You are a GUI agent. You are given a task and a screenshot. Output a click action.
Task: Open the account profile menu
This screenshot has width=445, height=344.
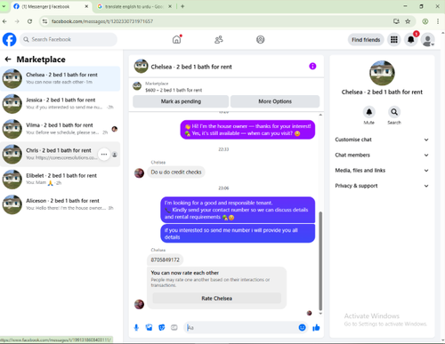[x=428, y=40]
